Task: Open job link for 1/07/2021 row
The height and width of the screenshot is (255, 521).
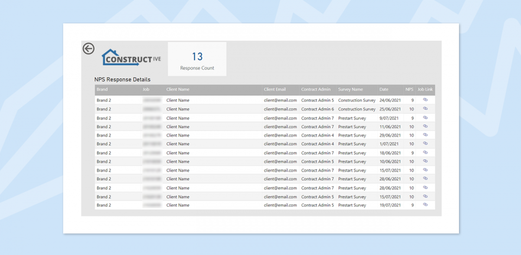Action: pos(425,144)
